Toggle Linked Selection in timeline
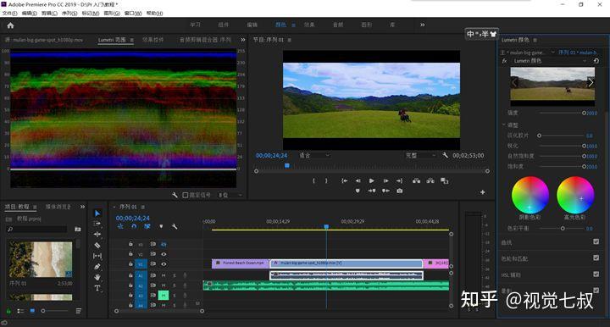Viewport: 610px width, 327px height. click(x=147, y=226)
